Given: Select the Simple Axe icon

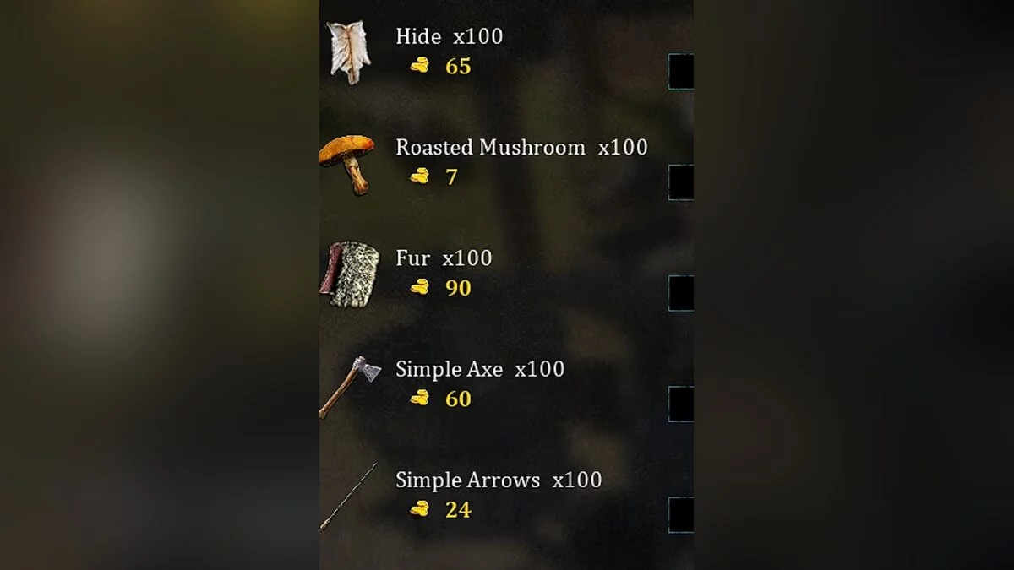Looking at the screenshot, I should [350, 386].
